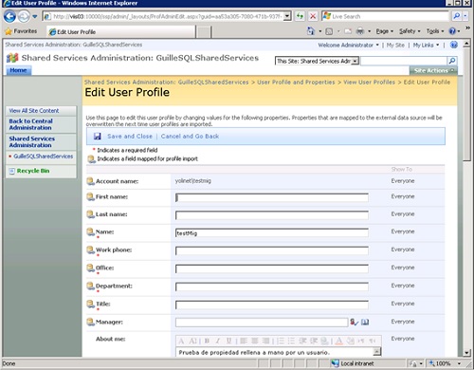Image resolution: width=474 pixels, height=370 pixels.
Task: Click Font Color icon in About me toolbar
Action: [339, 341]
